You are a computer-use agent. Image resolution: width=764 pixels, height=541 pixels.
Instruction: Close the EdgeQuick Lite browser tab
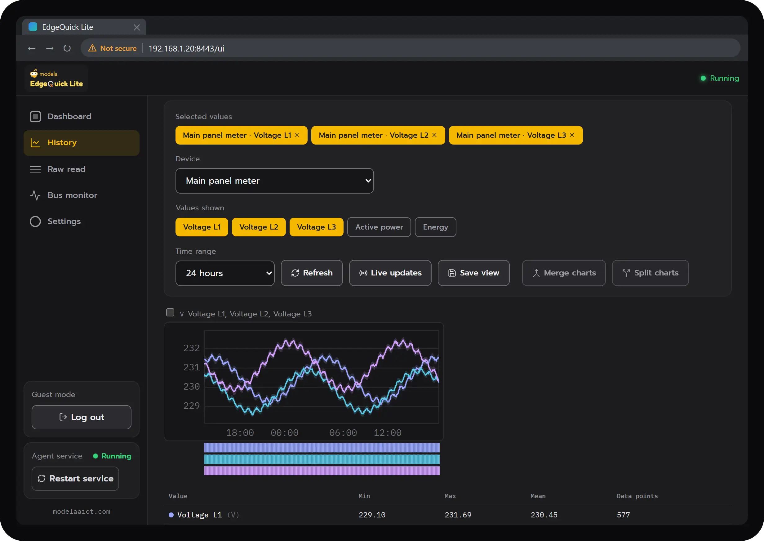[137, 27]
